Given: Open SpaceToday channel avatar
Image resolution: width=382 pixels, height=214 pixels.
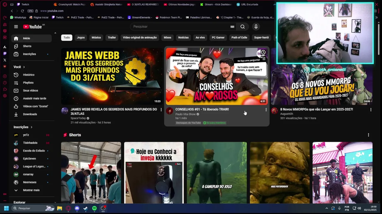Looking at the screenshot, I should tap(65, 111).
